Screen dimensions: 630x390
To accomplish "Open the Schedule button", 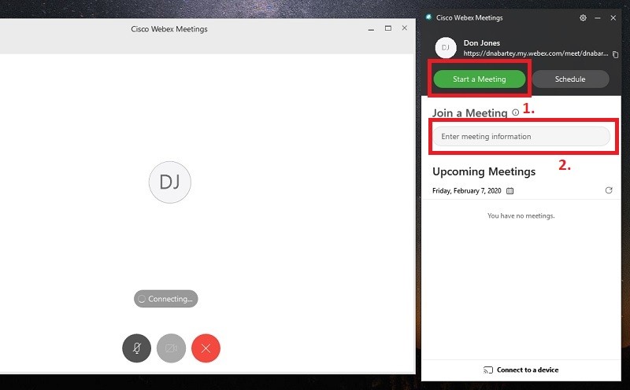I will (x=570, y=79).
